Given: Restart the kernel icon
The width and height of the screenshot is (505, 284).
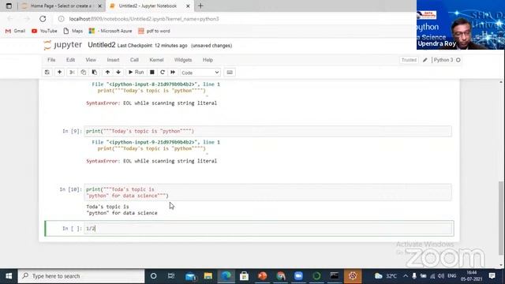Looking at the screenshot, I should [163, 72].
